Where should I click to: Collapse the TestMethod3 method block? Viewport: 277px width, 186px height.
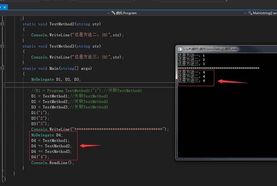(x=2, y=46)
